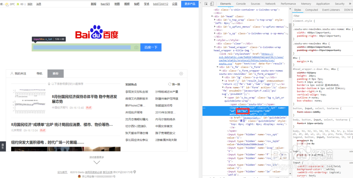Open the Security tab
The width and height of the screenshot is (353, 178).
click(x=340, y=4)
